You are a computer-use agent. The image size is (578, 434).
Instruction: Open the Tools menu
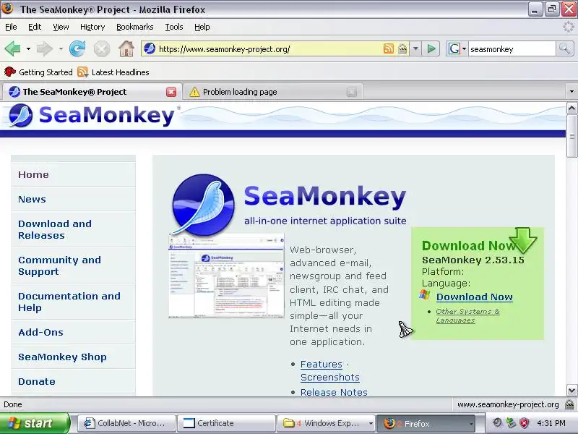point(174,27)
